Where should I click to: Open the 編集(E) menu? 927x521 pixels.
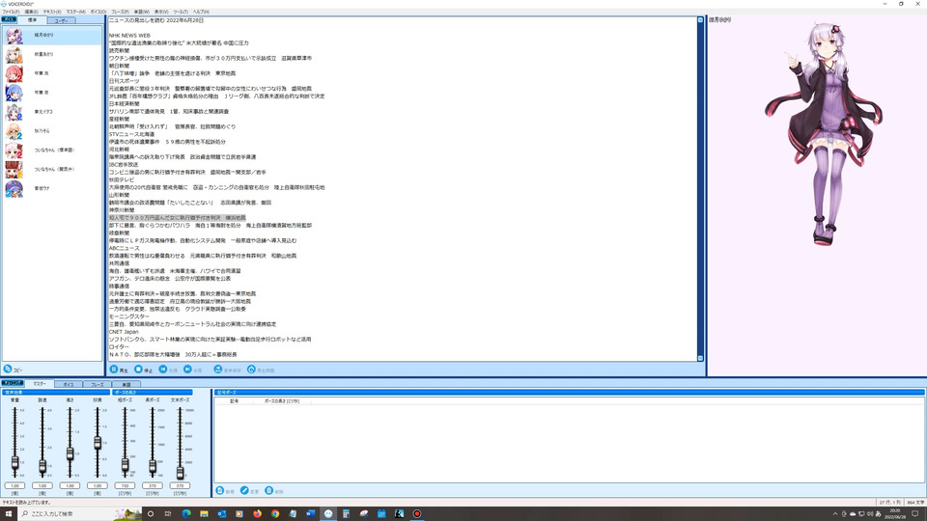31,12
